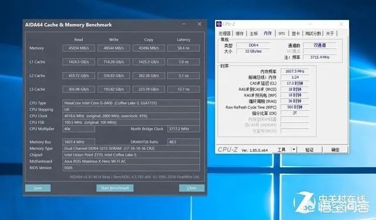Open the 主板 tab in CPU-Z
Screen dimensions: 376x220
pyautogui.click(x=253, y=33)
